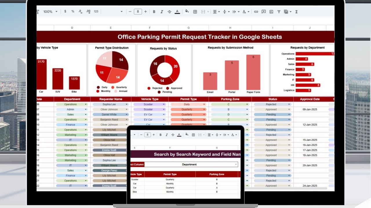Image resolution: width=371 pixels, height=208 pixels.
Task: Click the create filter icon
Action: [279, 12]
